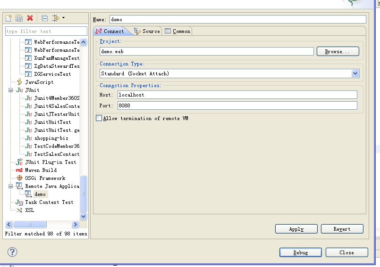Viewport: 380px width, 267px height.
Task: Collapse the Remote Java Application node
Action: click(11, 186)
